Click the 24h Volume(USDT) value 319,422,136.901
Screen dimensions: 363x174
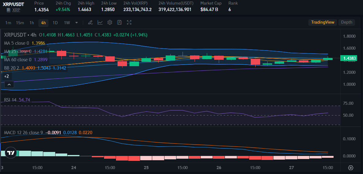[175, 10]
